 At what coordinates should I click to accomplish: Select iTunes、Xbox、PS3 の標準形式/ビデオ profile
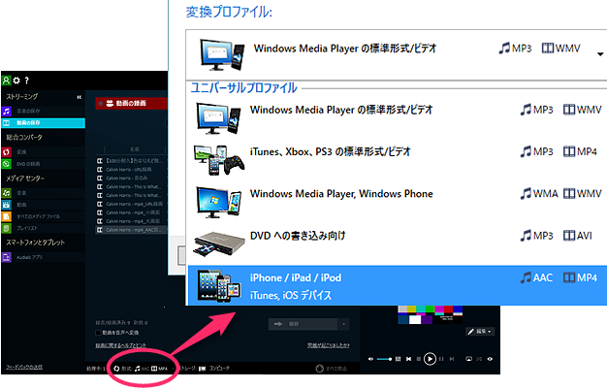coord(398,158)
